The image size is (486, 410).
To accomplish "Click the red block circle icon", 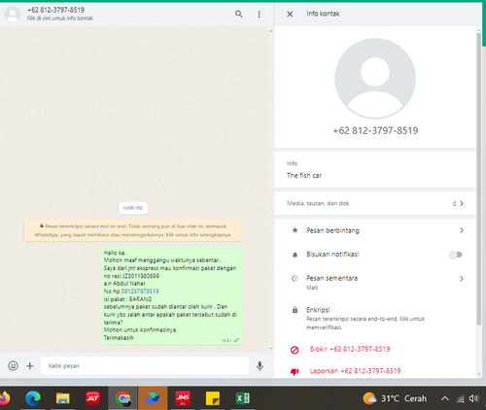I will coord(295,350).
